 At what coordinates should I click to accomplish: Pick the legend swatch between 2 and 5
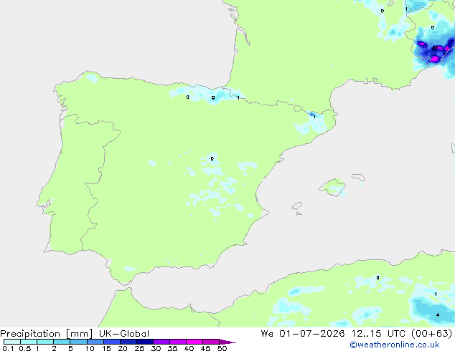62,342
